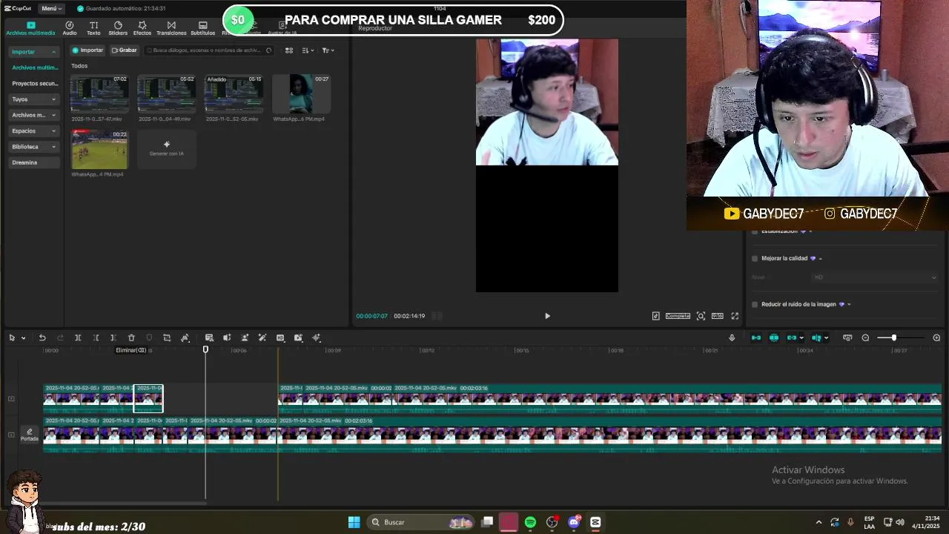Undo the last timeline action
949x534 pixels.
[42, 338]
